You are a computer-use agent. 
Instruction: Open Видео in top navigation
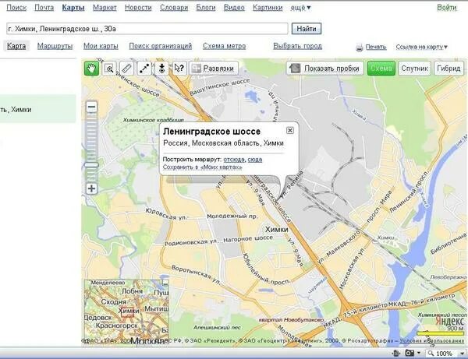[x=234, y=8]
